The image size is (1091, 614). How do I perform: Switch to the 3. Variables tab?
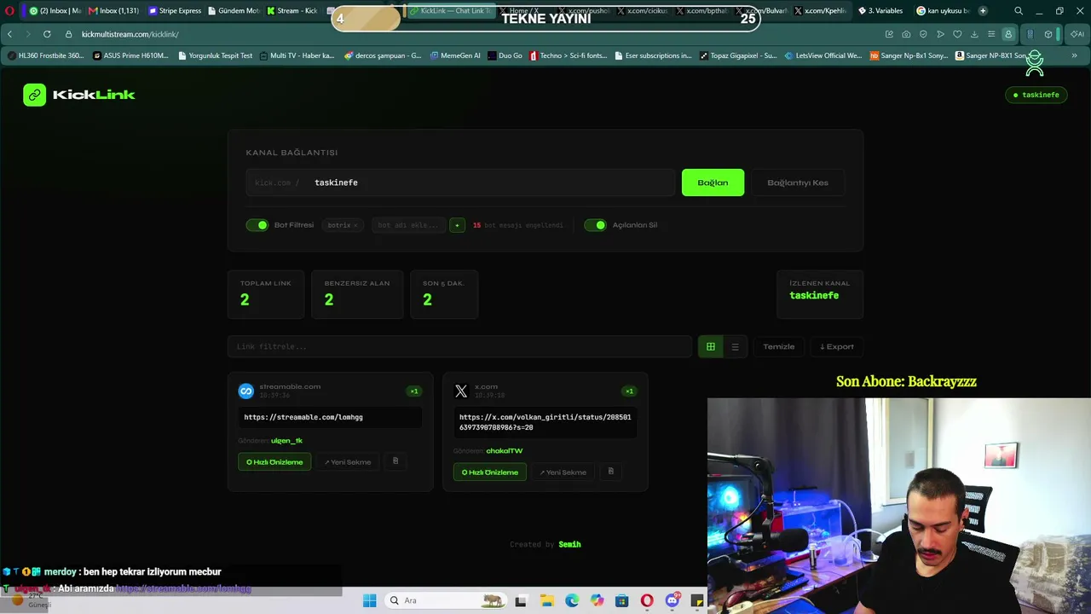(x=880, y=11)
